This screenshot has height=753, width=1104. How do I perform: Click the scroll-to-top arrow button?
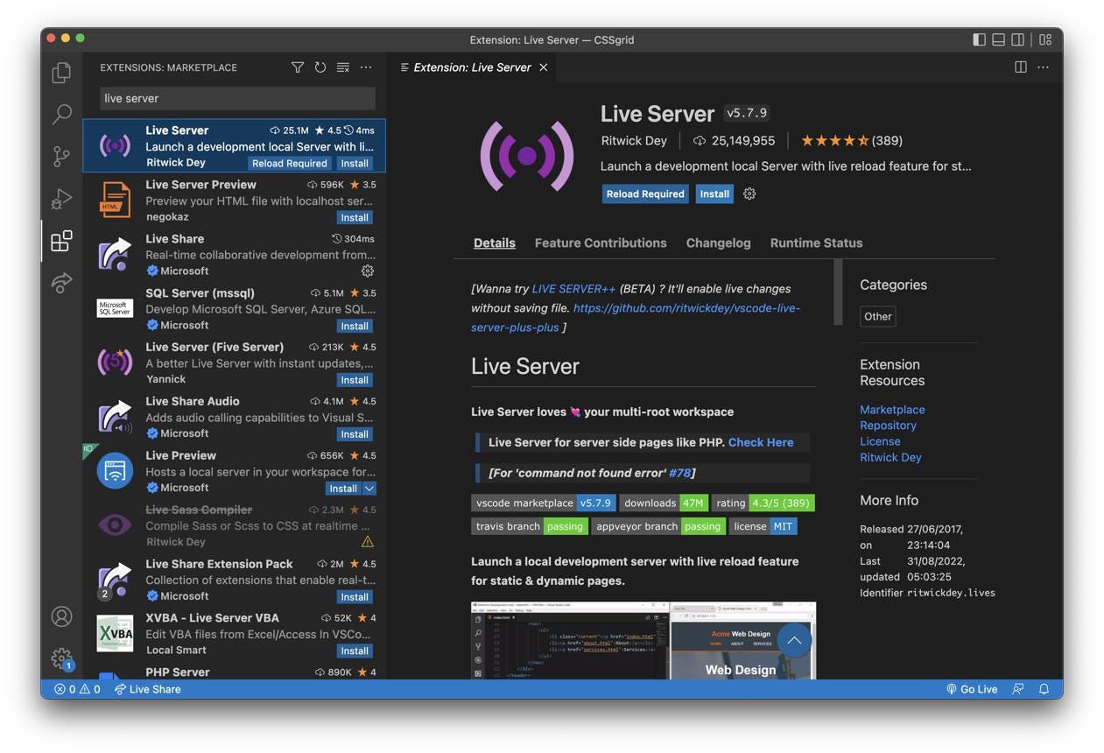[x=794, y=641]
